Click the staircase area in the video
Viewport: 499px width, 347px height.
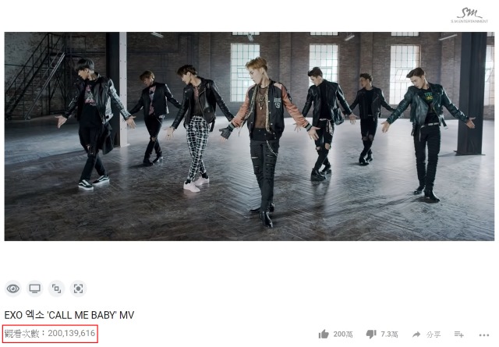(35, 75)
